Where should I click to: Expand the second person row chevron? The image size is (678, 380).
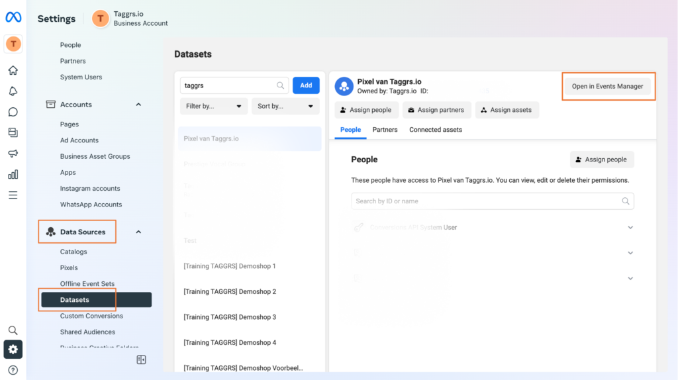point(630,253)
